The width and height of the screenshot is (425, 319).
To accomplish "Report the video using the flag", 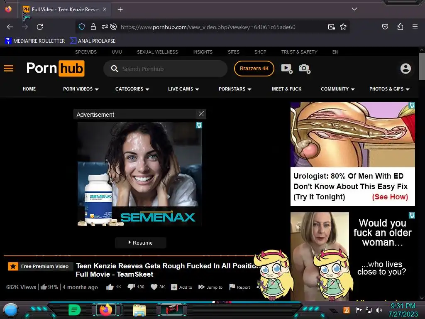I will (x=239, y=287).
